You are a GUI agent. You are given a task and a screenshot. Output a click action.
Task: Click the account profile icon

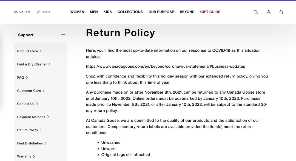[x=269, y=12]
